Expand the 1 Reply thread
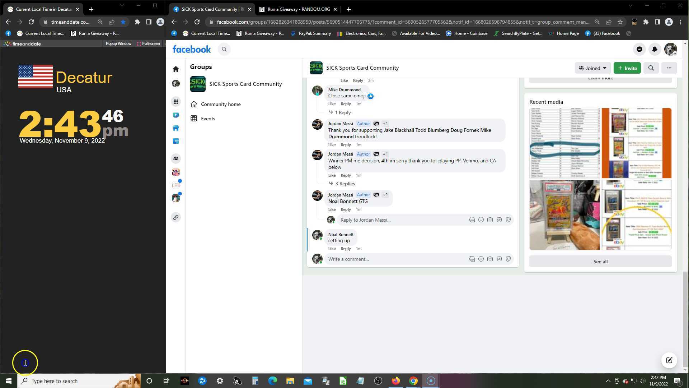 click(x=342, y=112)
